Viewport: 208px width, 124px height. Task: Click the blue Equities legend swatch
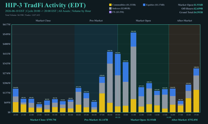coord(144,5)
